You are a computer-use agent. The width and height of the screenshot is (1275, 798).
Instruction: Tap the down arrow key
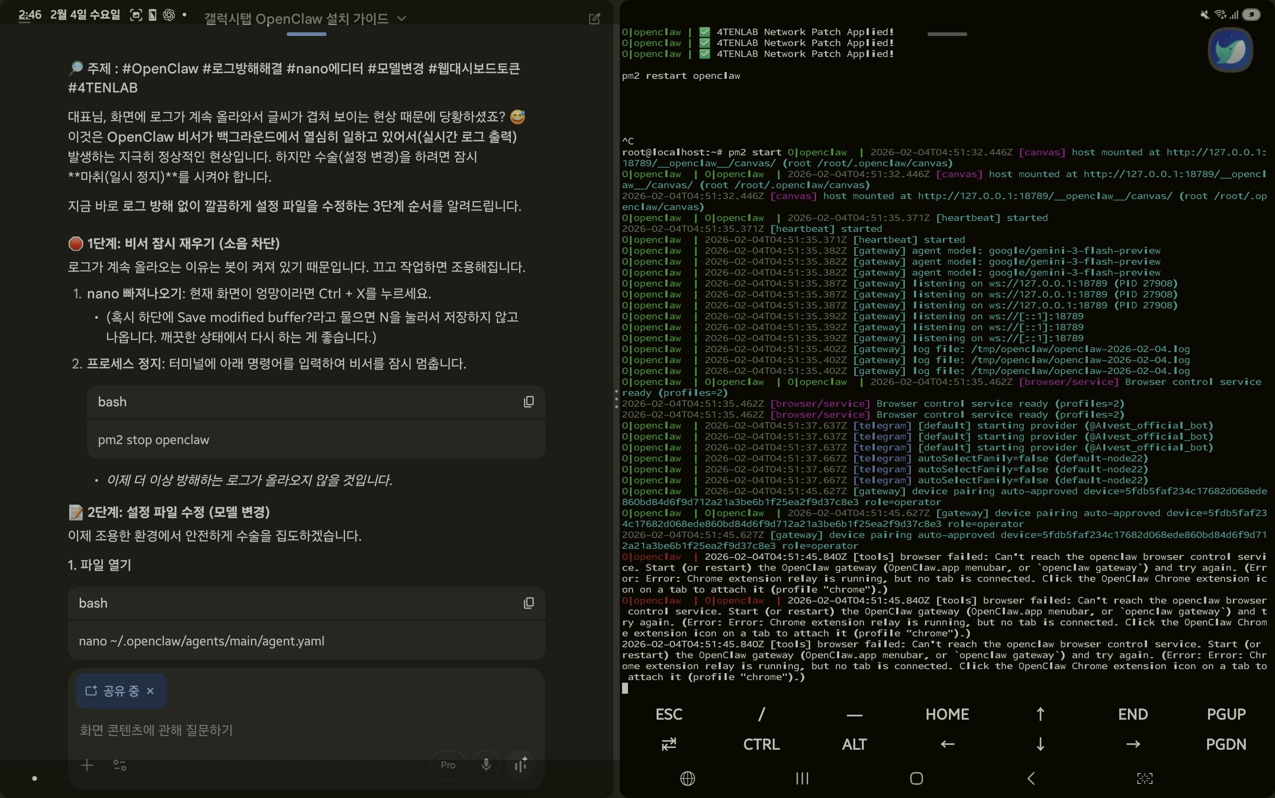coord(1040,744)
